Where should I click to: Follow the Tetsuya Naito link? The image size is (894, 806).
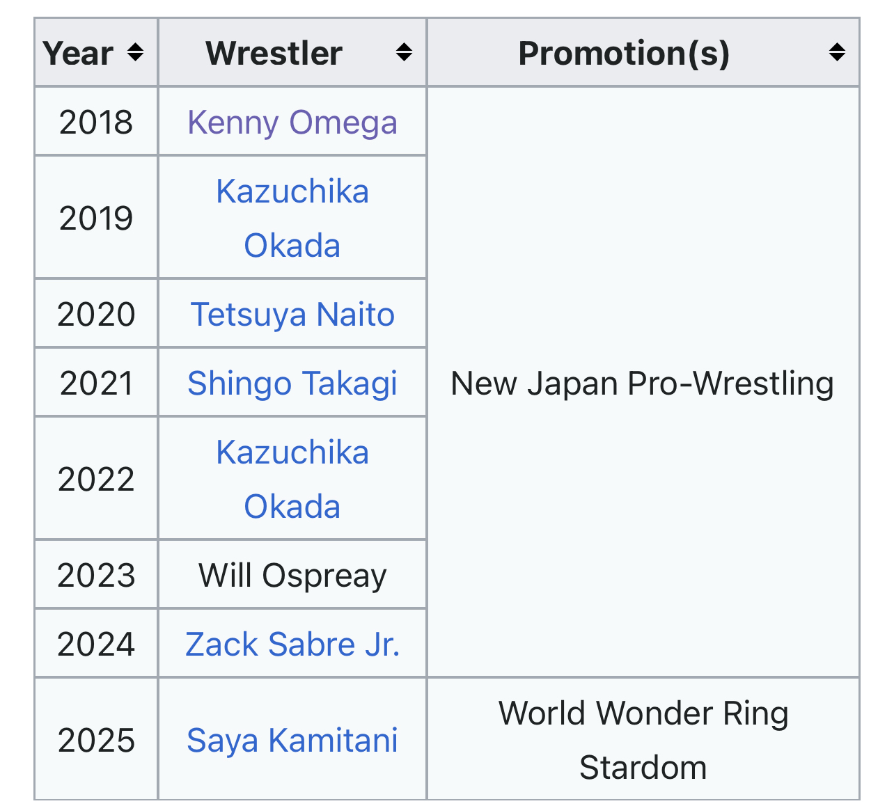pyautogui.click(x=292, y=315)
